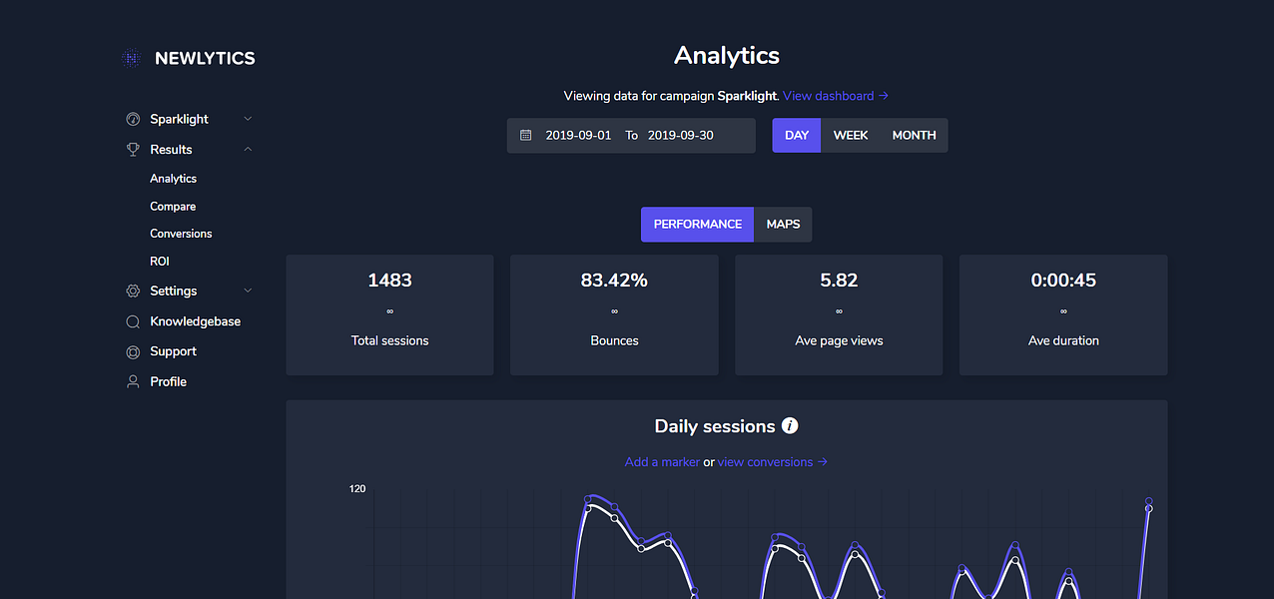This screenshot has height=599, width=1274.
Task: Click the Results trophy icon
Action: point(133,149)
